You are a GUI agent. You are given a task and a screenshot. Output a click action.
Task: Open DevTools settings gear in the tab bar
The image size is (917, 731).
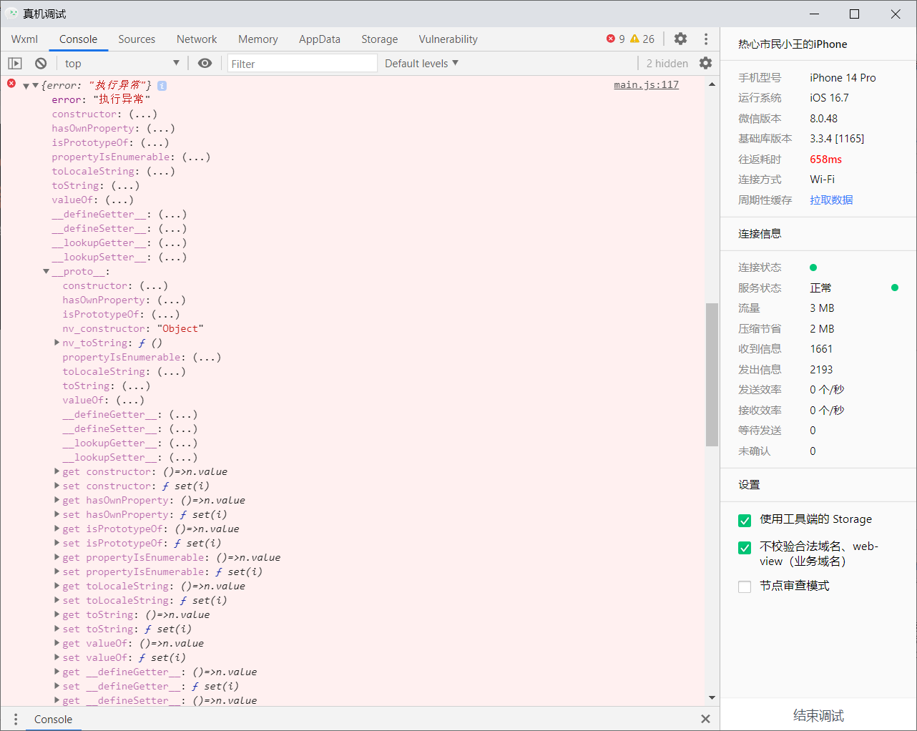681,39
